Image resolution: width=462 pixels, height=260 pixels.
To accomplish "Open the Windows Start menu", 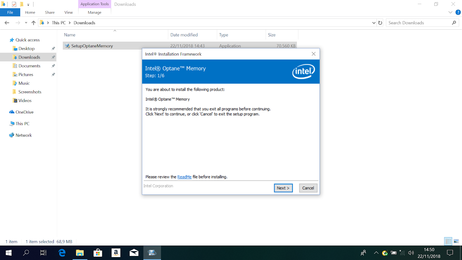I will click(x=9, y=253).
